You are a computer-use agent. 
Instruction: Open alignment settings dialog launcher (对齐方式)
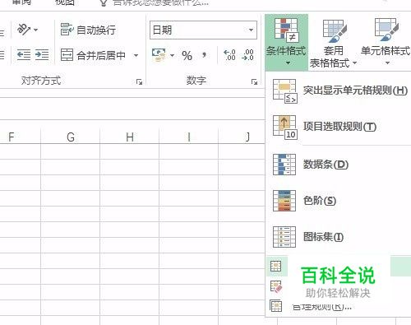coord(139,81)
